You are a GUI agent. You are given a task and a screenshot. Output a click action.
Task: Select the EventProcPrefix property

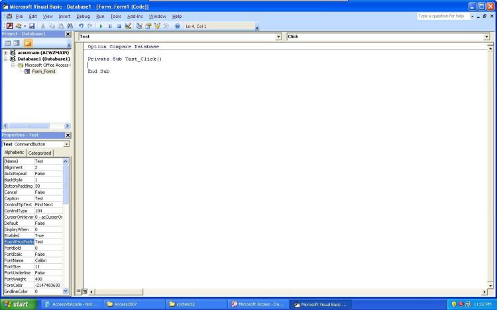pos(19,242)
